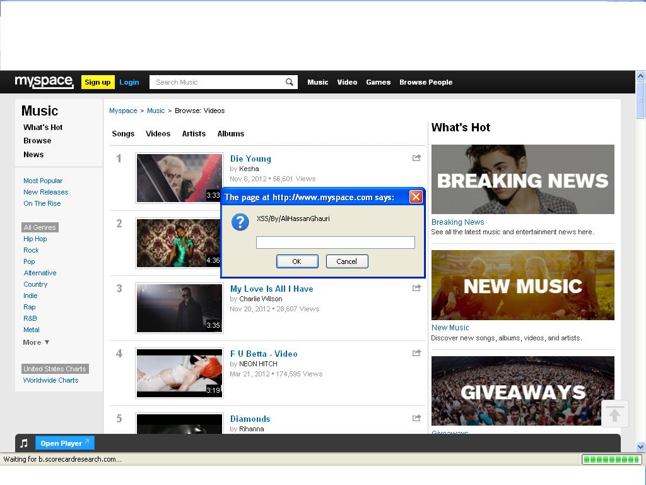Image resolution: width=646 pixels, height=485 pixels.
Task: Click OK in the prompt dialog
Action: click(x=297, y=261)
